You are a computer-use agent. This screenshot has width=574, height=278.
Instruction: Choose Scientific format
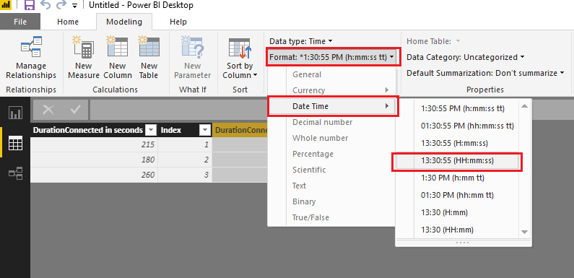331,170
